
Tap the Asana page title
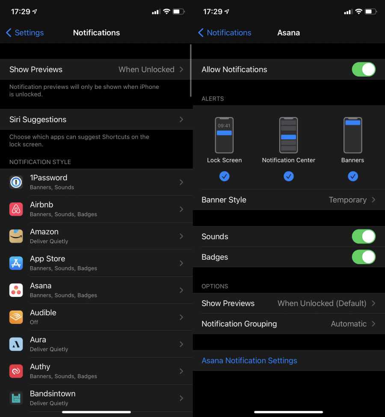[289, 33]
